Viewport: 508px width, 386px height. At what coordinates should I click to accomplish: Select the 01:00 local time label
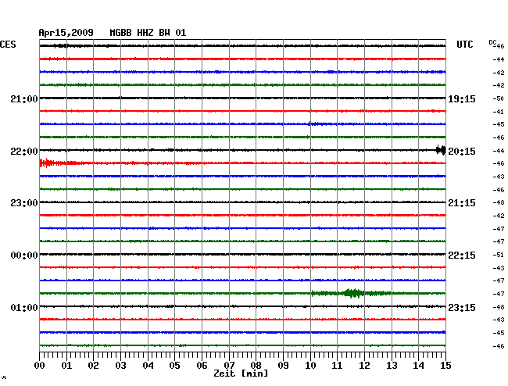click(x=24, y=307)
